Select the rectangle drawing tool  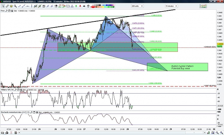(68, 6)
